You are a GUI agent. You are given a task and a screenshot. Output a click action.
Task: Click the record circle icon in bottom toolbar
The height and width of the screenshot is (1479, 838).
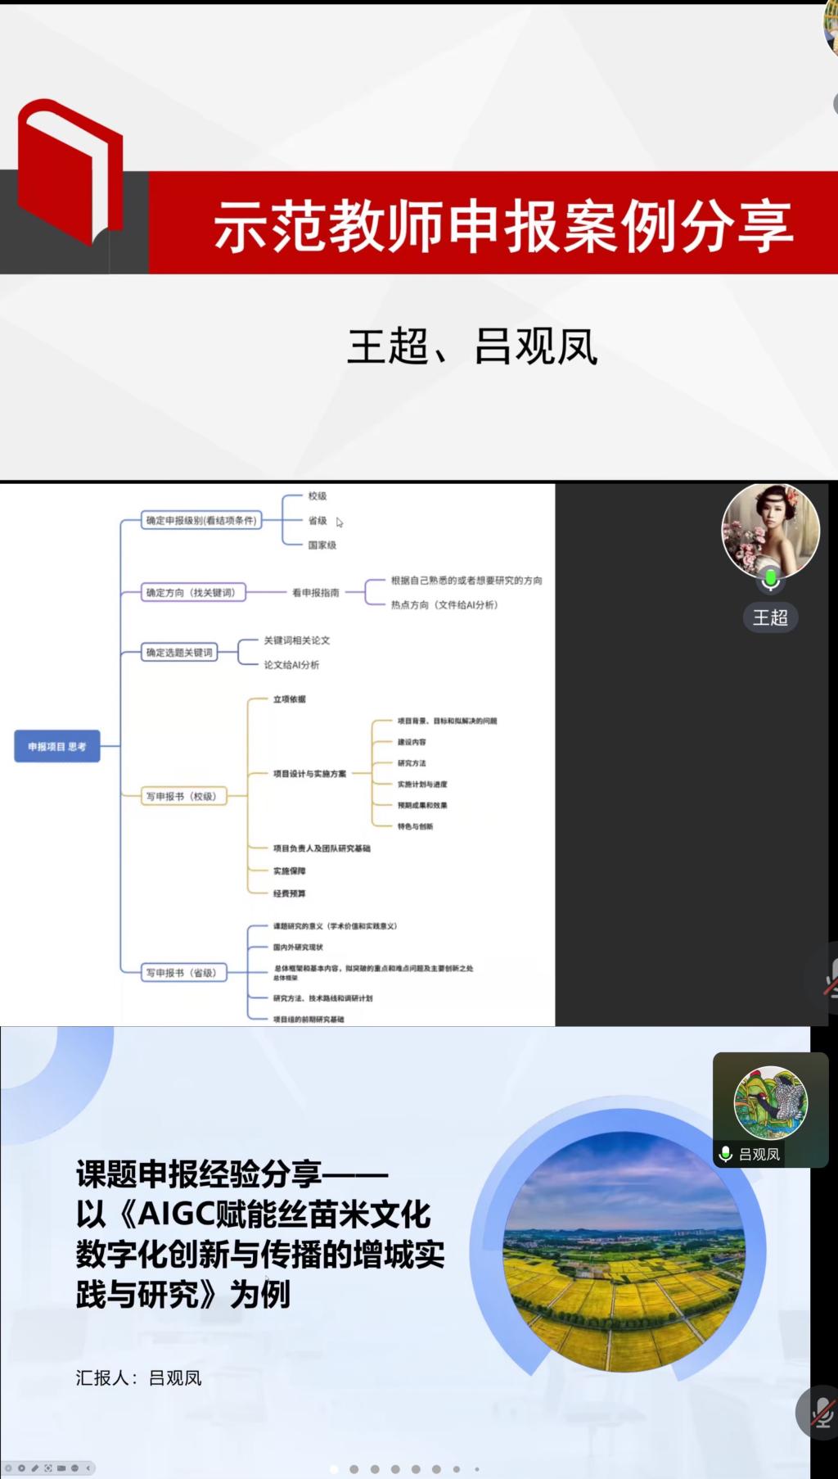click(x=21, y=1468)
